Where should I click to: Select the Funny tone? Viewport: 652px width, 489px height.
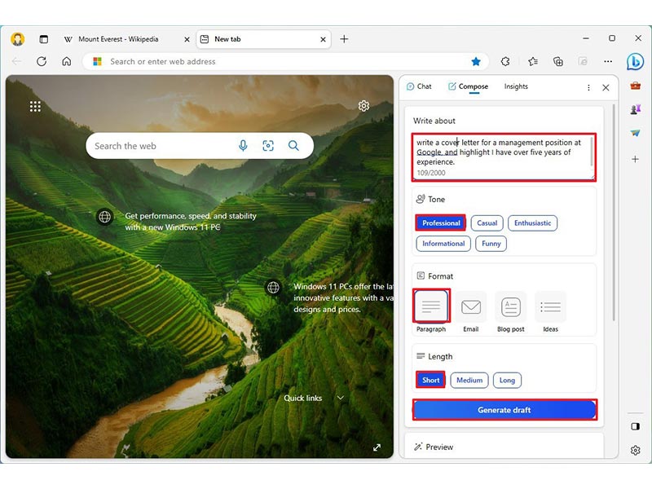(x=491, y=244)
